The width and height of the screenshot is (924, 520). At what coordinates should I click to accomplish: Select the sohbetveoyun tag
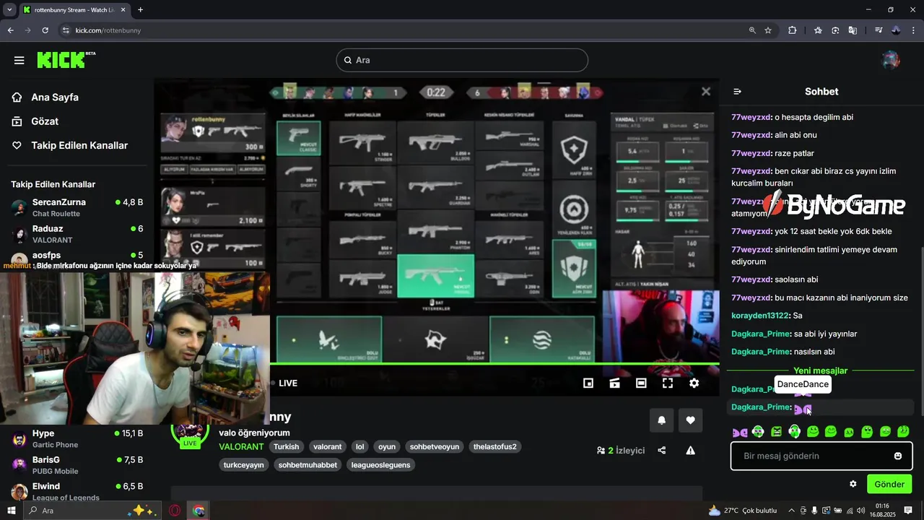(x=435, y=446)
